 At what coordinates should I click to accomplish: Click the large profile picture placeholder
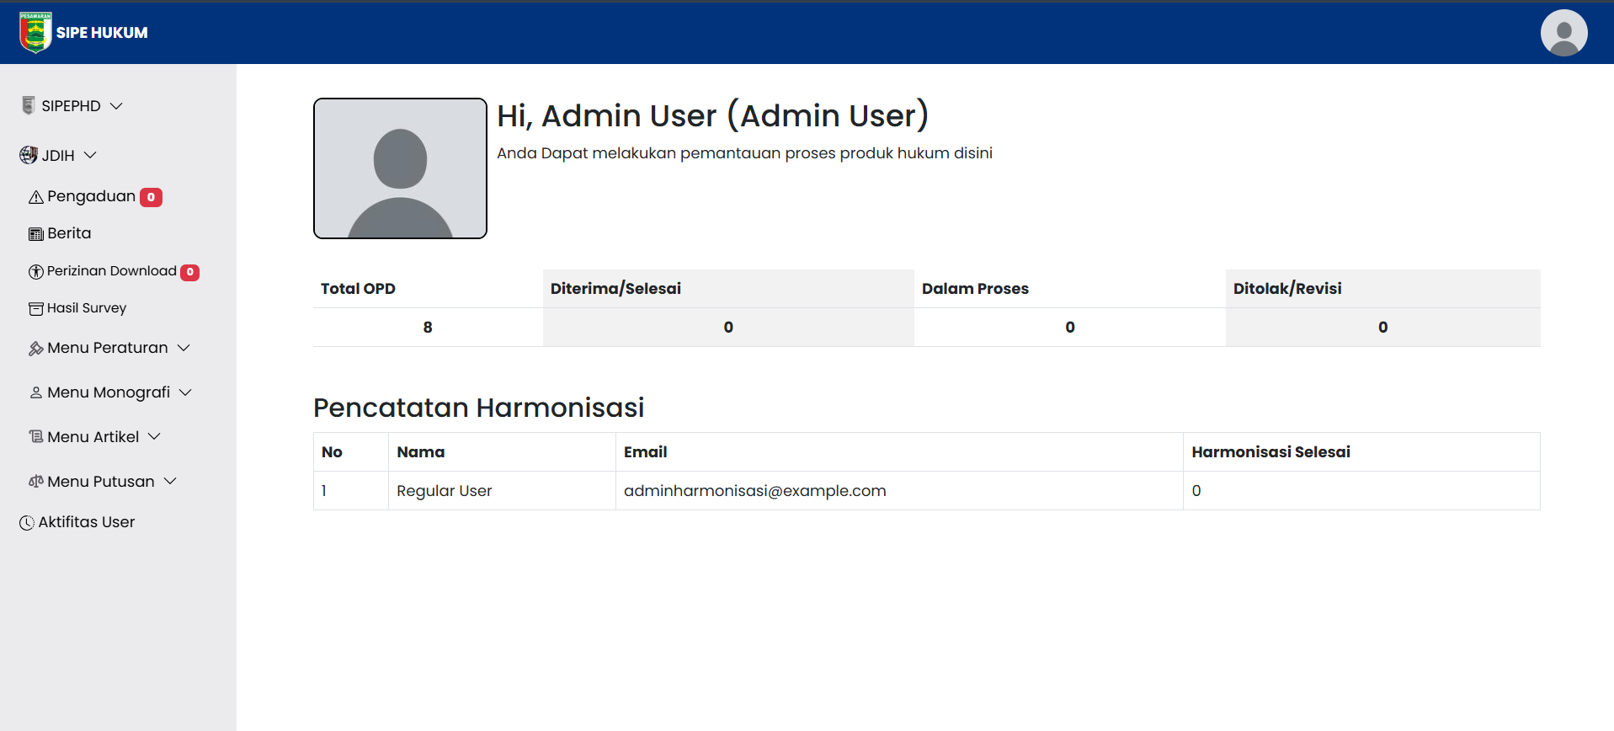(x=400, y=168)
